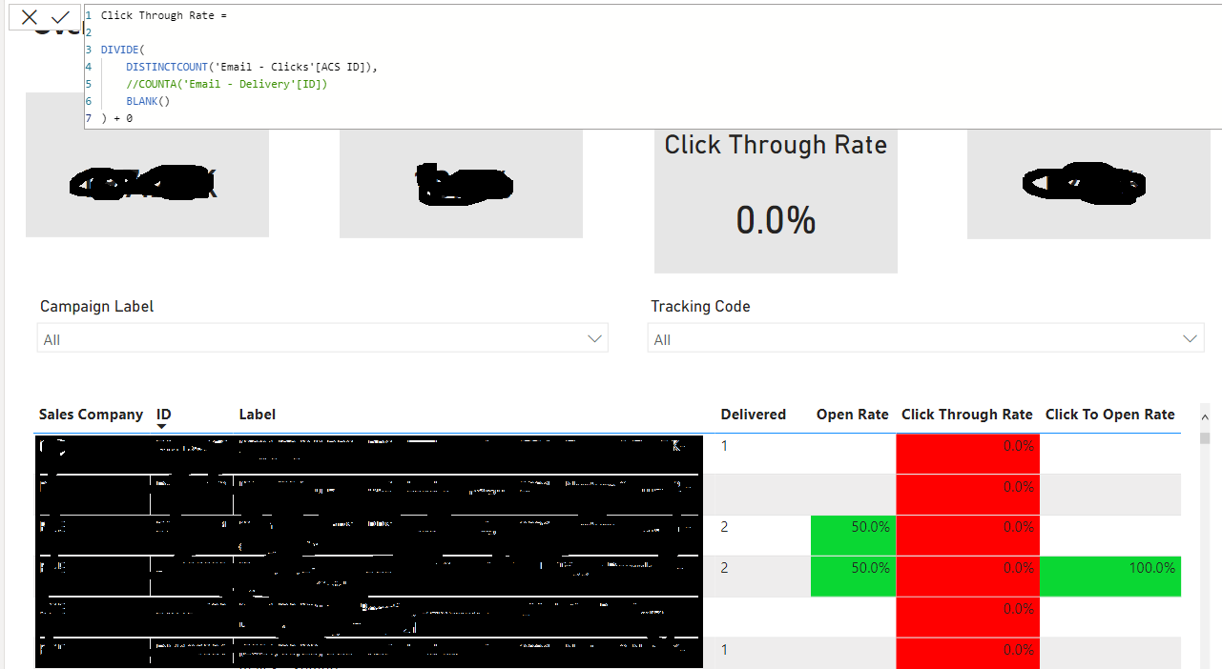Expand the Campaign Label slicer dropdown

coord(595,338)
